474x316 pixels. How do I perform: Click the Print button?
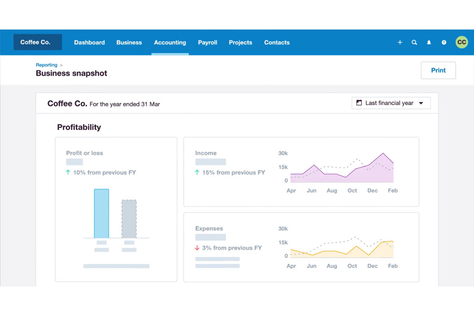(x=438, y=70)
